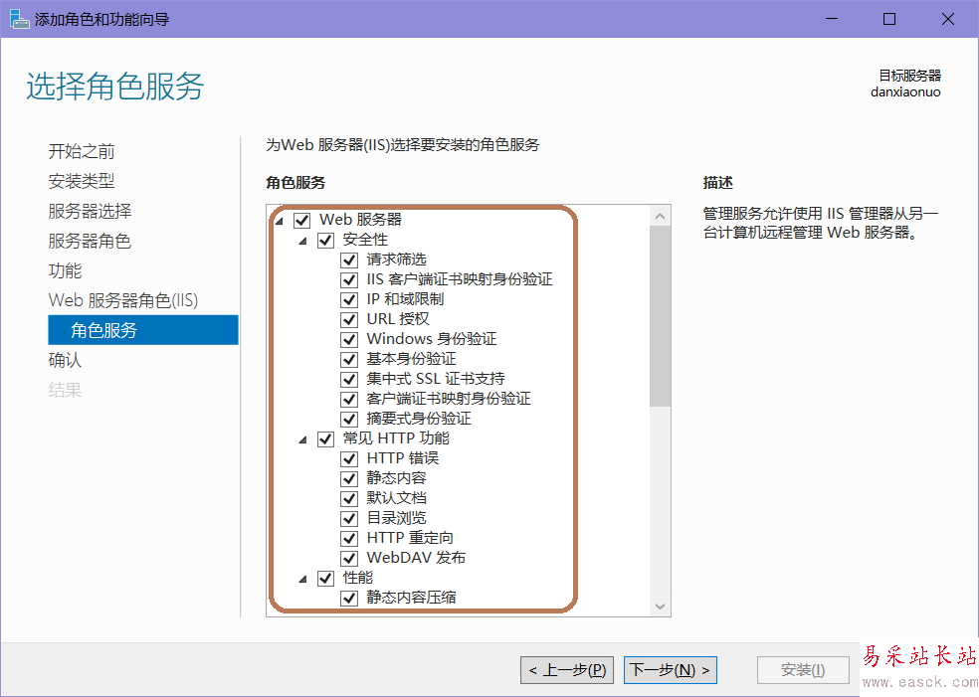Image resolution: width=979 pixels, height=697 pixels.
Task: Toggle 客户端证书映射身份验证 checkbox
Action: (x=349, y=400)
